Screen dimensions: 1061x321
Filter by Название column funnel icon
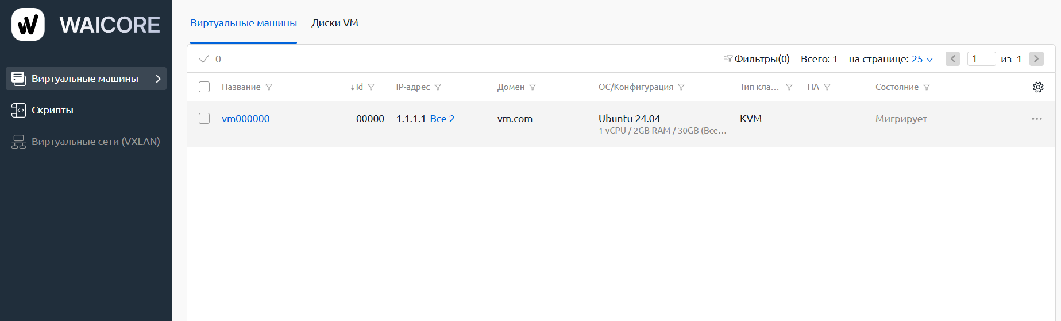point(269,87)
